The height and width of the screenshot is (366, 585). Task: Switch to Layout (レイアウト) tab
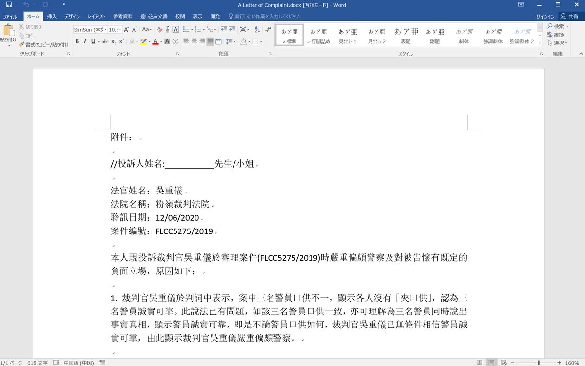[x=97, y=16]
